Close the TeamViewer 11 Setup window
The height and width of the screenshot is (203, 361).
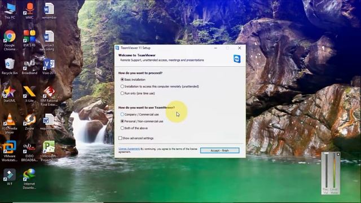239,48
